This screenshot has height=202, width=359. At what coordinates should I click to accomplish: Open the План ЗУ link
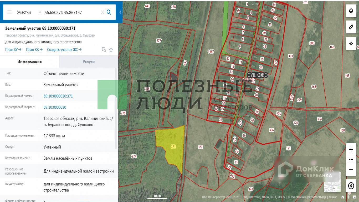point(13,49)
